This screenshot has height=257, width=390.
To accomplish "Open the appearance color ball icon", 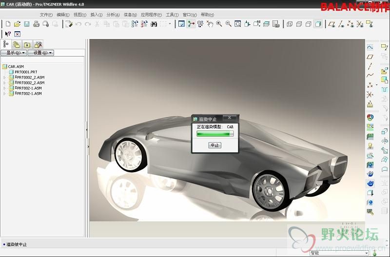I will 370,118.
